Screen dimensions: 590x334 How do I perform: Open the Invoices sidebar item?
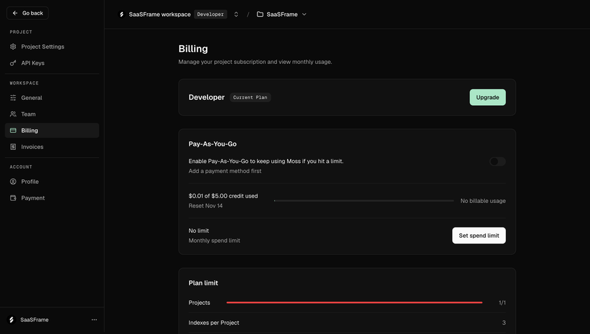click(x=52, y=147)
